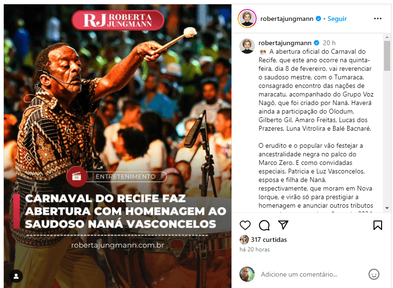The width and height of the screenshot is (393, 288).
Task: Click the caption author avatar
Action: click(x=247, y=46)
